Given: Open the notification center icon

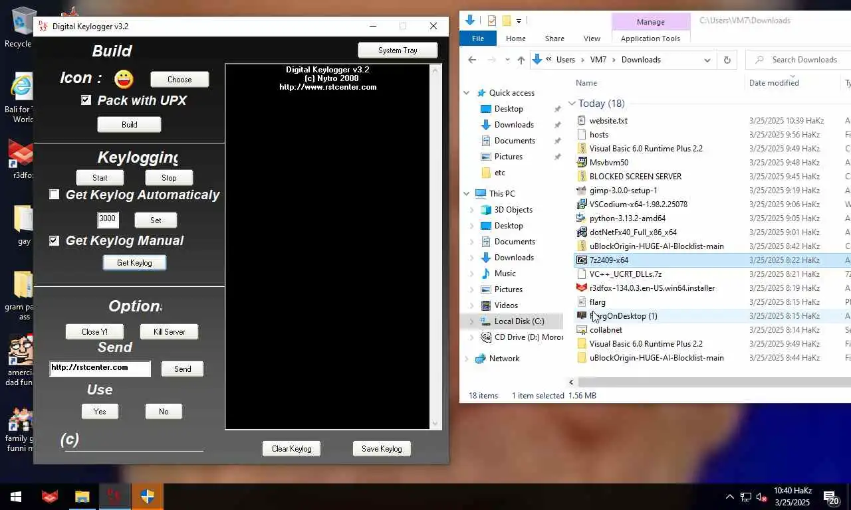Looking at the screenshot, I should (x=830, y=497).
